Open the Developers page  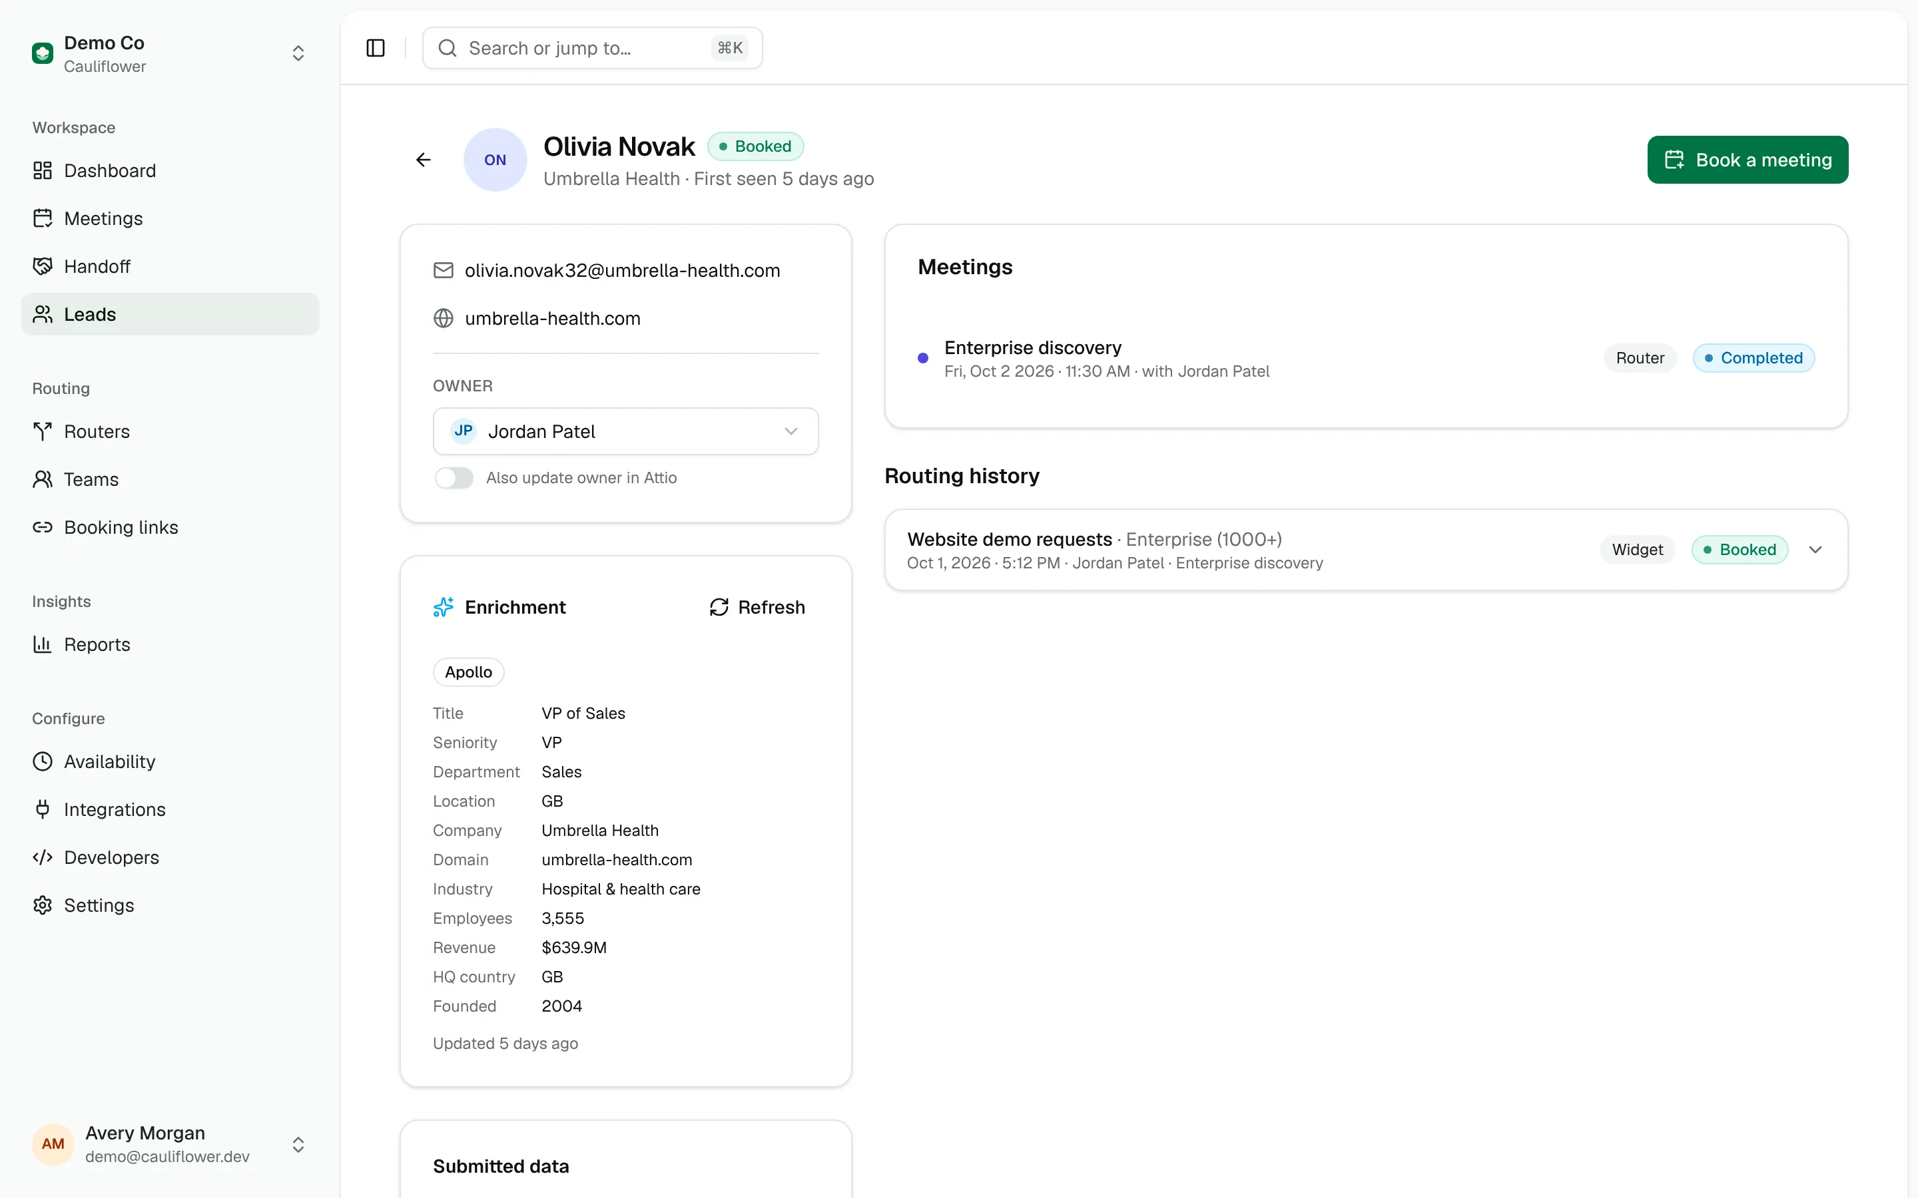click(x=170, y=858)
